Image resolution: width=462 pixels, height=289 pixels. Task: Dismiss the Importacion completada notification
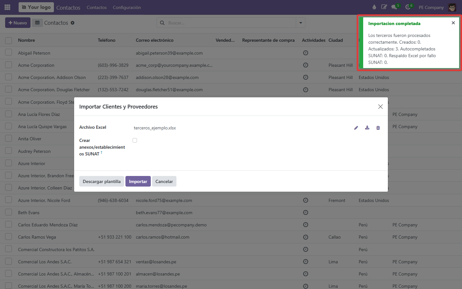[453, 23]
